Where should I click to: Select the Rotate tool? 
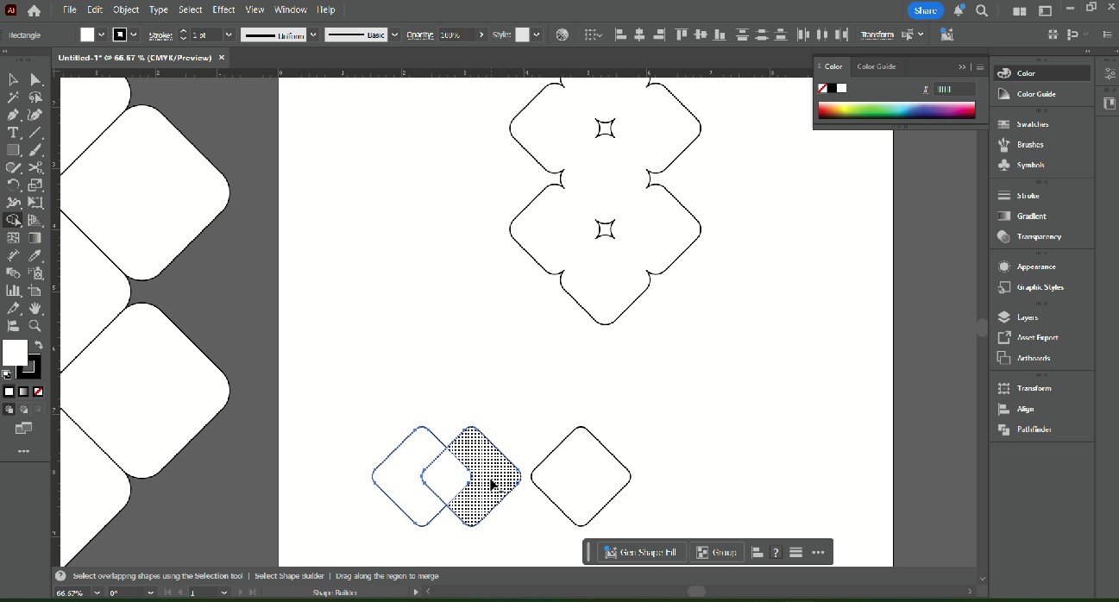coord(13,185)
